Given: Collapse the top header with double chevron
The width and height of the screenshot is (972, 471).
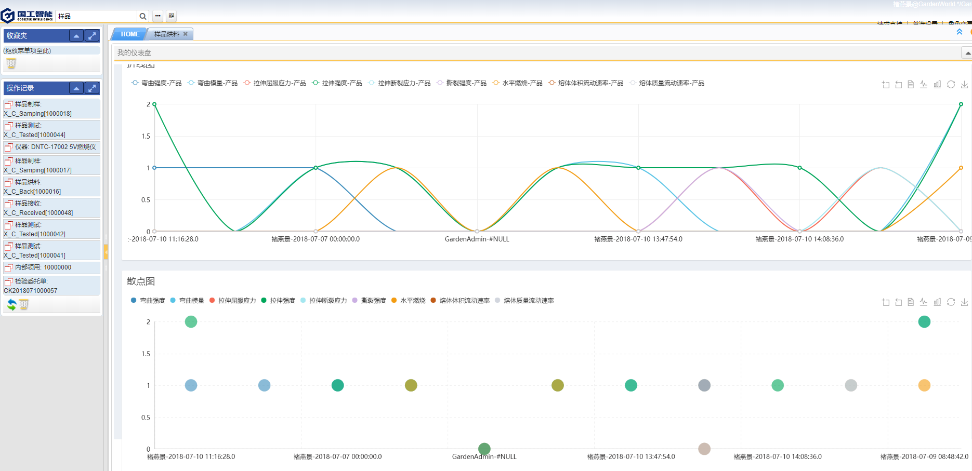Looking at the screenshot, I should [x=960, y=32].
